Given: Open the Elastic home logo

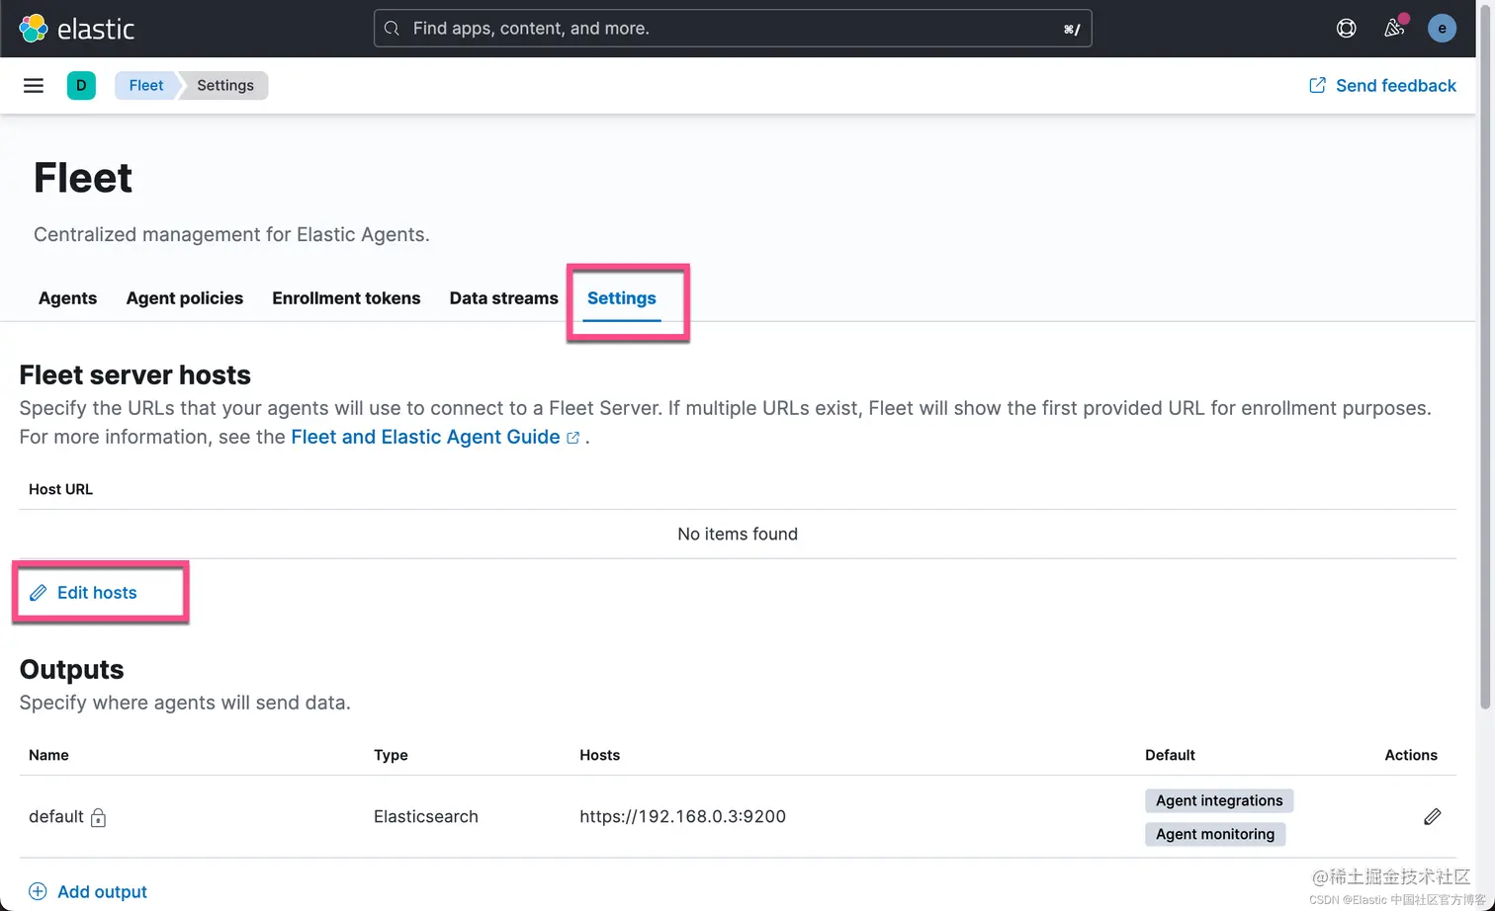Looking at the screenshot, I should 76,29.
